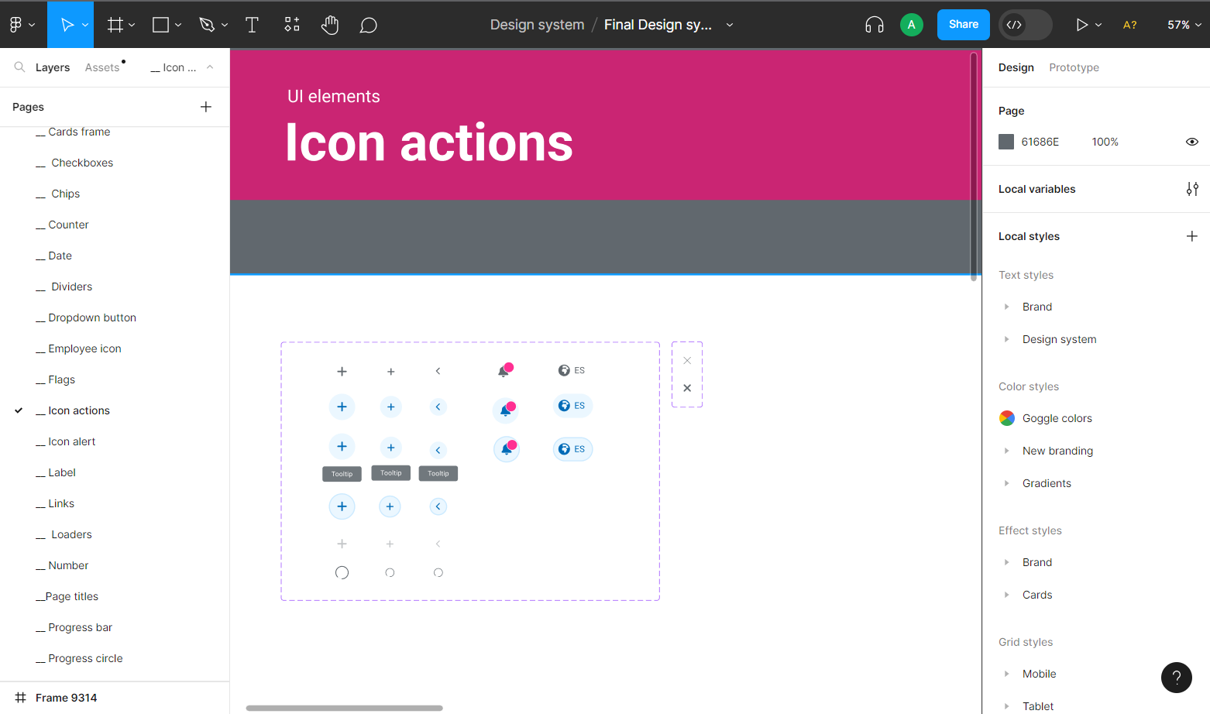
Task: Toggle Dev Mode switch
Action: click(1026, 25)
